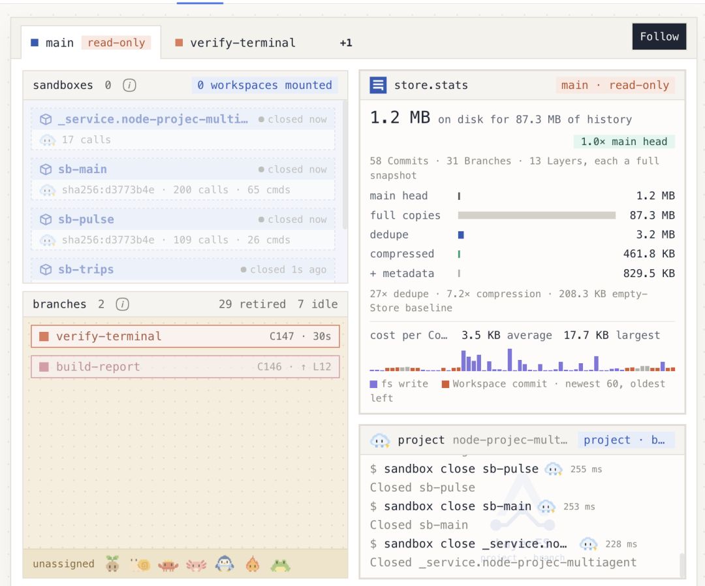This screenshot has height=586, width=705.
Task: Switch to the main read-only tab
Action: (x=91, y=42)
